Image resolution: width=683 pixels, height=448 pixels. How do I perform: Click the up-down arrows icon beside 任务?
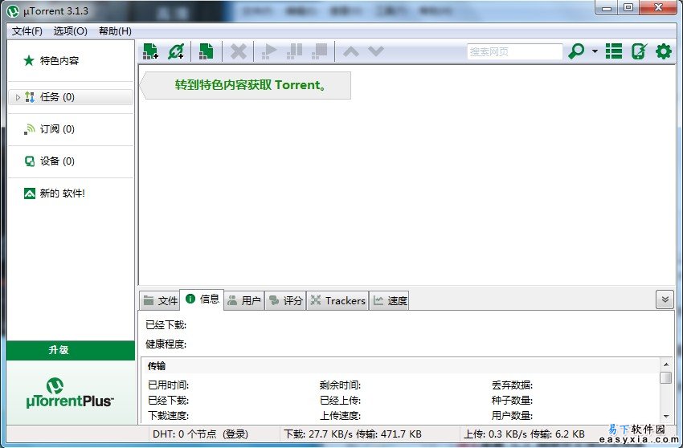click(x=30, y=97)
